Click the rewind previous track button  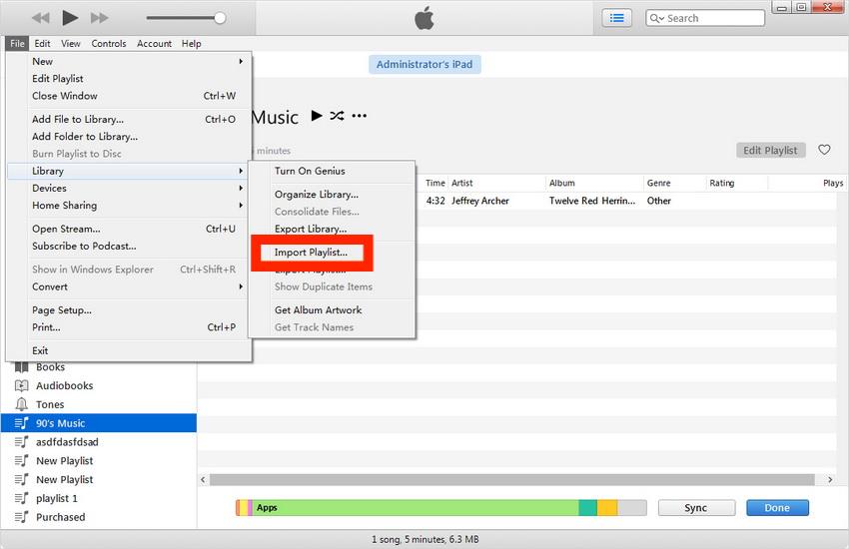coord(41,18)
